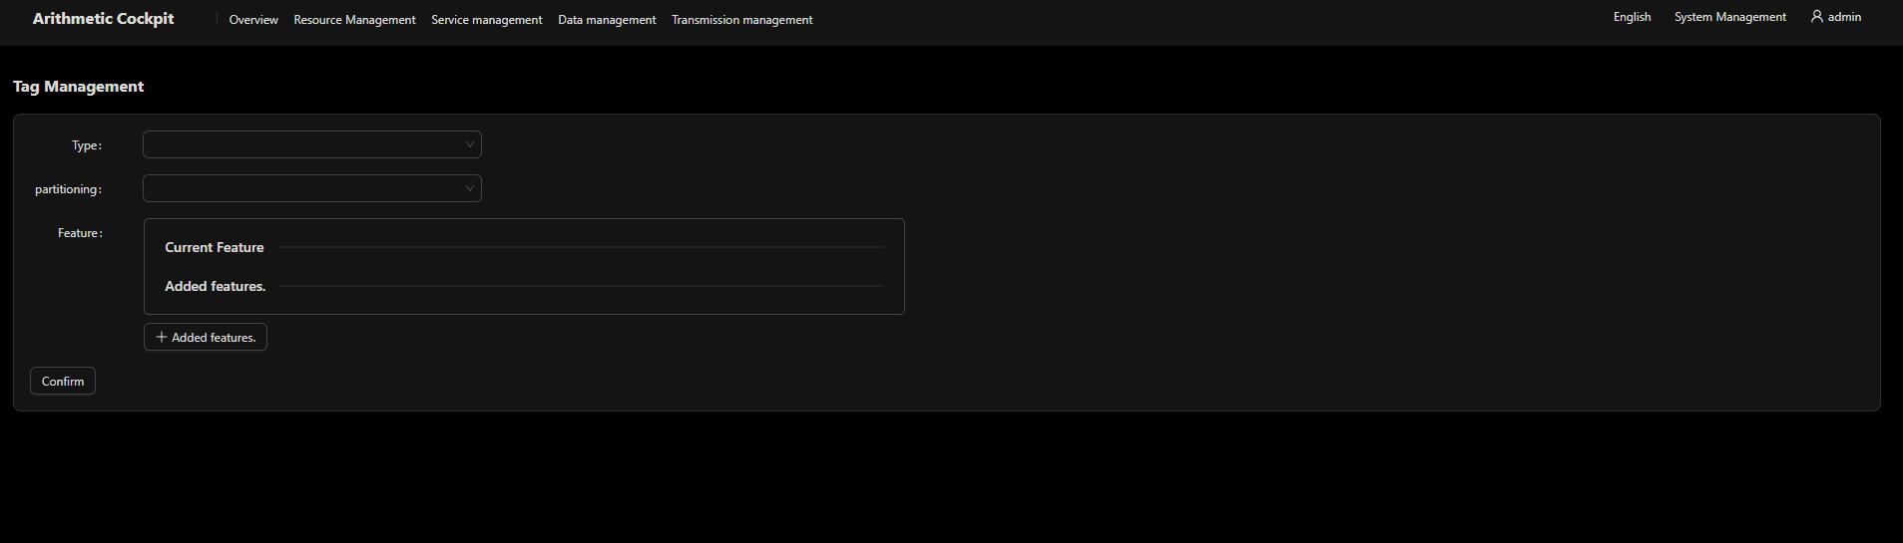Click the Type: field label

click(87, 145)
